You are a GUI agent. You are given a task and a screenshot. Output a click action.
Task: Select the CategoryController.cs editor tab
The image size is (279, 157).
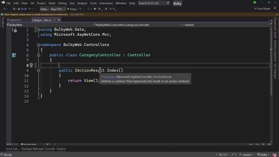[x=41, y=20]
